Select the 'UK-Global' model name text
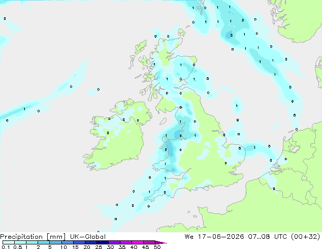322x249 pixels. pyautogui.click(x=88, y=237)
